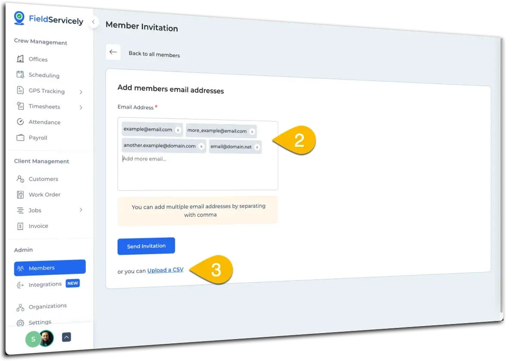Expand the Jobs submenu chevron
Image resolution: width=512 pixels, height=361 pixels.
(81, 210)
